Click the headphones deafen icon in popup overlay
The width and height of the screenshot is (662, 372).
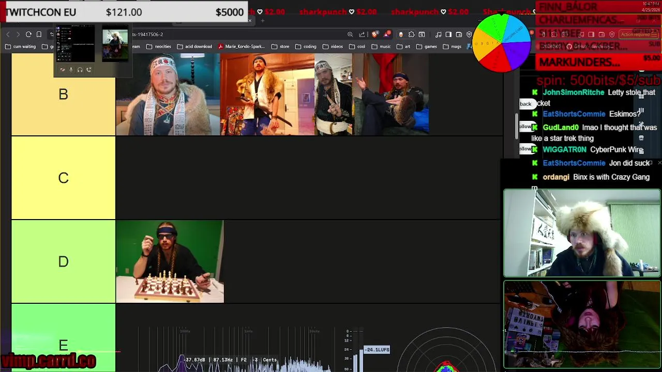tap(80, 70)
